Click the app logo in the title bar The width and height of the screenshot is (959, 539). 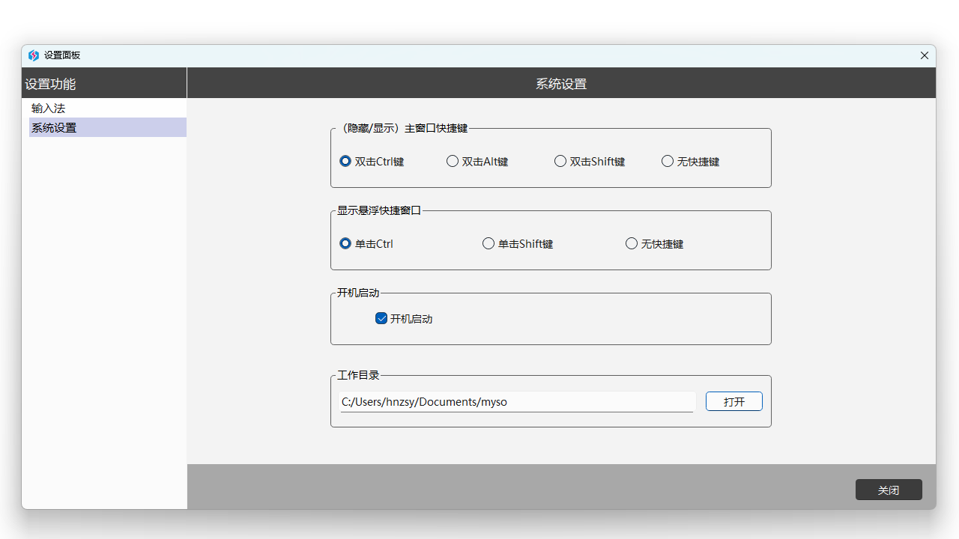[33, 55]
